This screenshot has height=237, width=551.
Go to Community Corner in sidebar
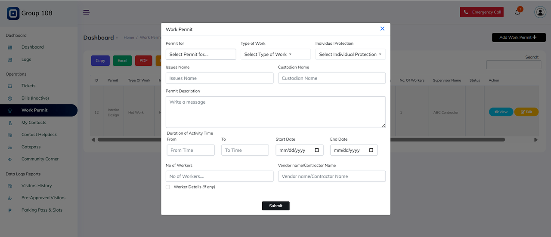point(40,159)
